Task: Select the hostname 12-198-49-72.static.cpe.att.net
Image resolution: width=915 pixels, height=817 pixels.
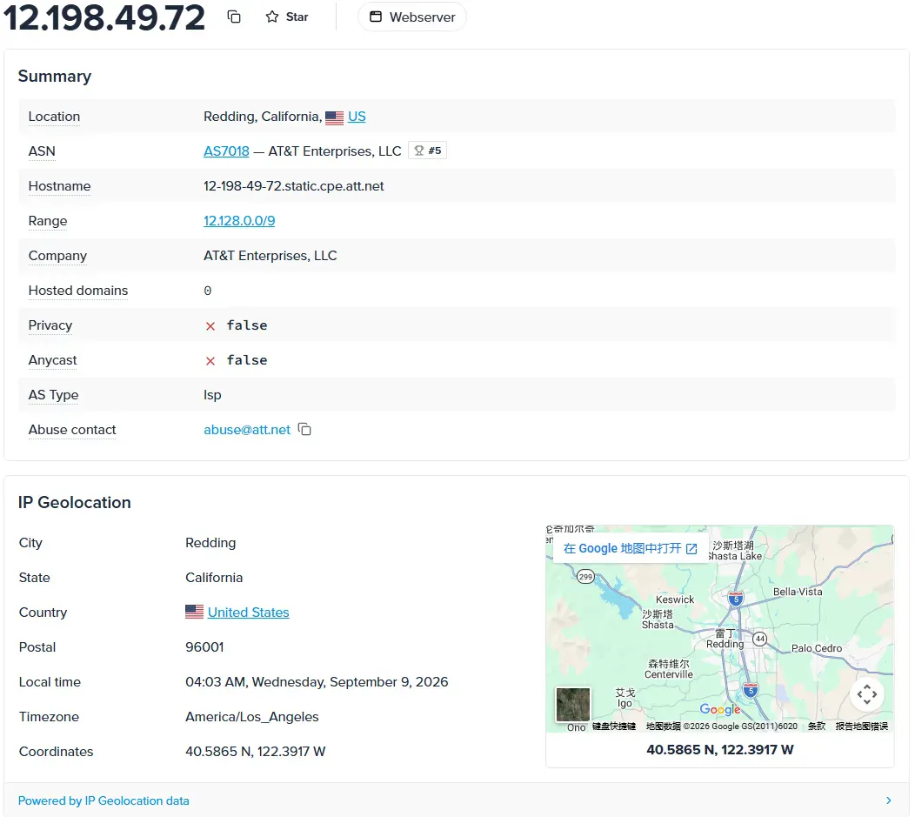Action: 293,186
